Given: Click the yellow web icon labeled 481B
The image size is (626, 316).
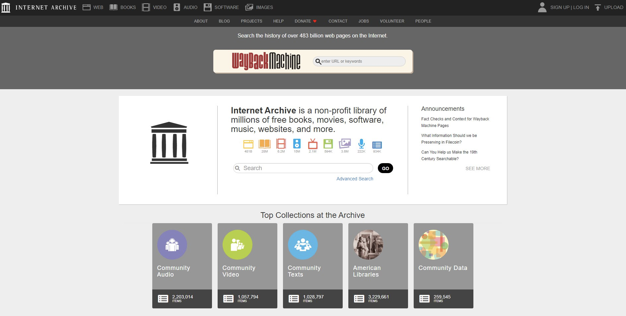Looking at the screenshot, I should click(248, 144).
